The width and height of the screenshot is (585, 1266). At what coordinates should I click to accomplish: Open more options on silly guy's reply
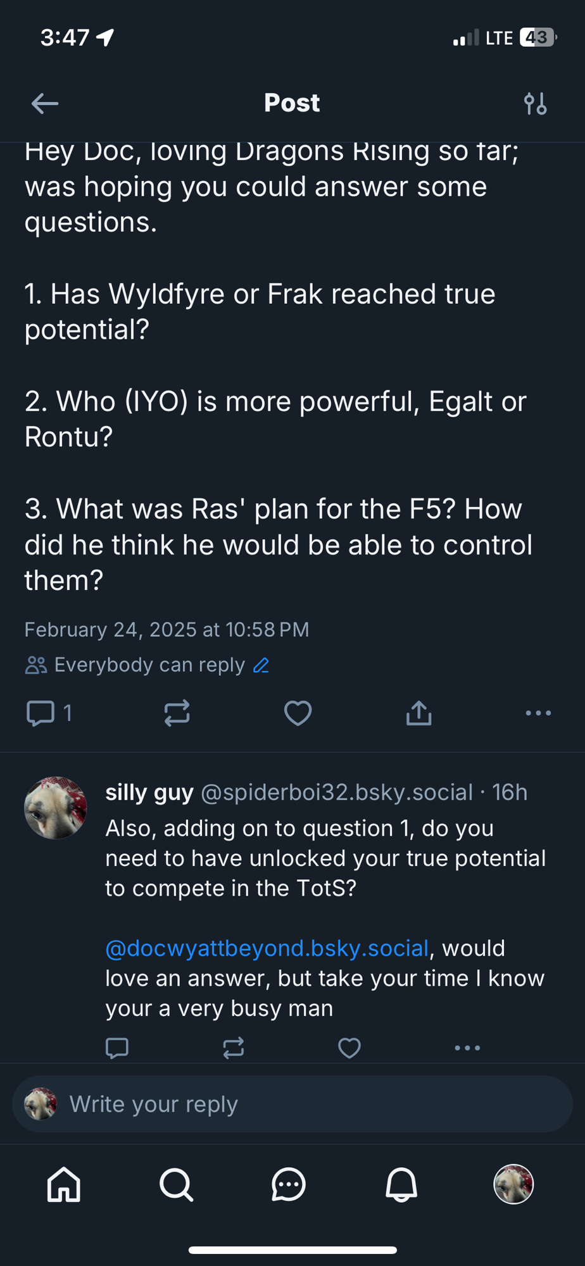[467, 1048]
